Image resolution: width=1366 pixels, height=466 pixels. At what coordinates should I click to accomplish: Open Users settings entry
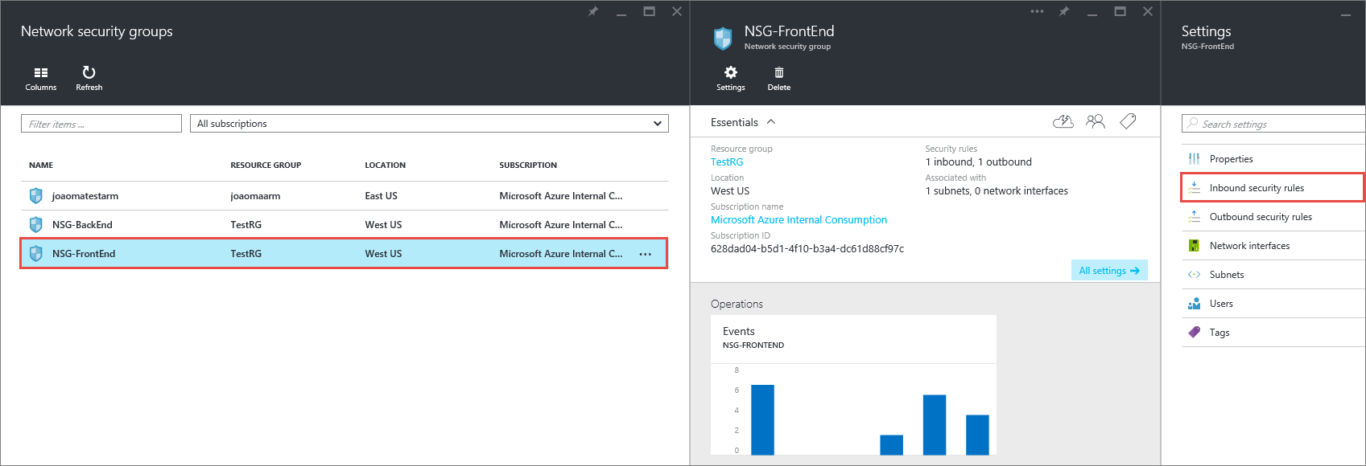(1273, 303)
